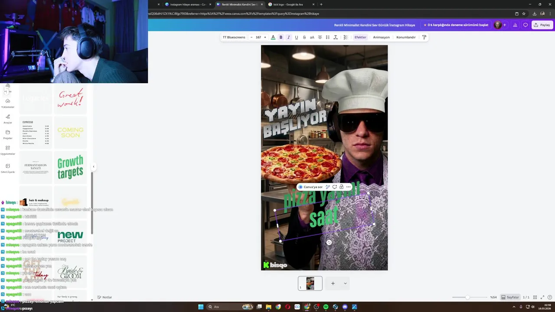Switch to instagram hikaye araması tab
555x312 pixels.
(x=188, y=4)
